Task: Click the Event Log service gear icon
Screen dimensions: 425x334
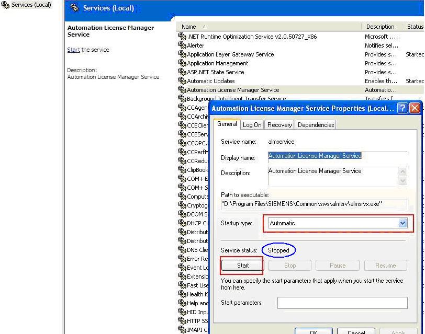Action: tap(182, 268)
